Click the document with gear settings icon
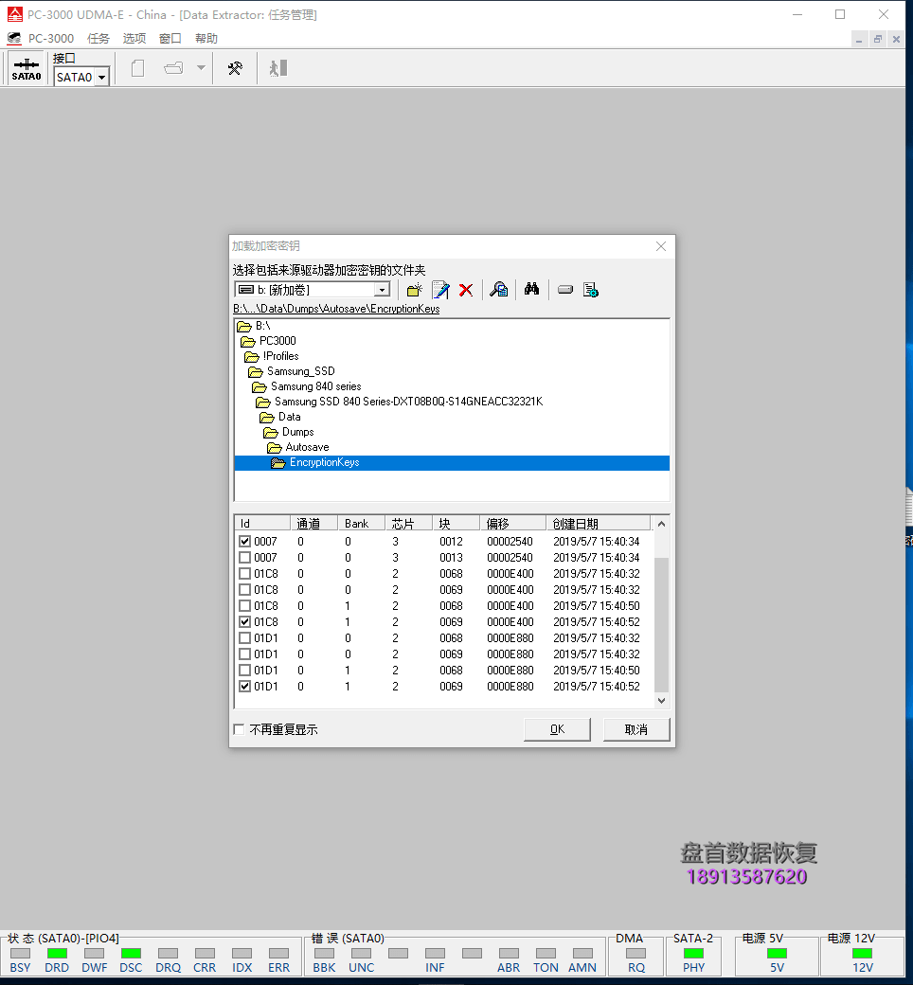 (591, 290)
